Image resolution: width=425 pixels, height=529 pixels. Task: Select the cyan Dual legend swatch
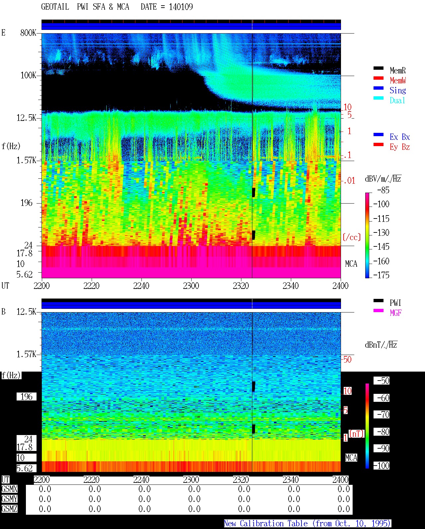coord(379,98)
